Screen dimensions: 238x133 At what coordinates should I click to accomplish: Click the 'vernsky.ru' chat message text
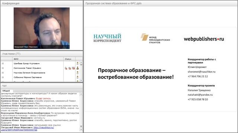click(39, 118)
